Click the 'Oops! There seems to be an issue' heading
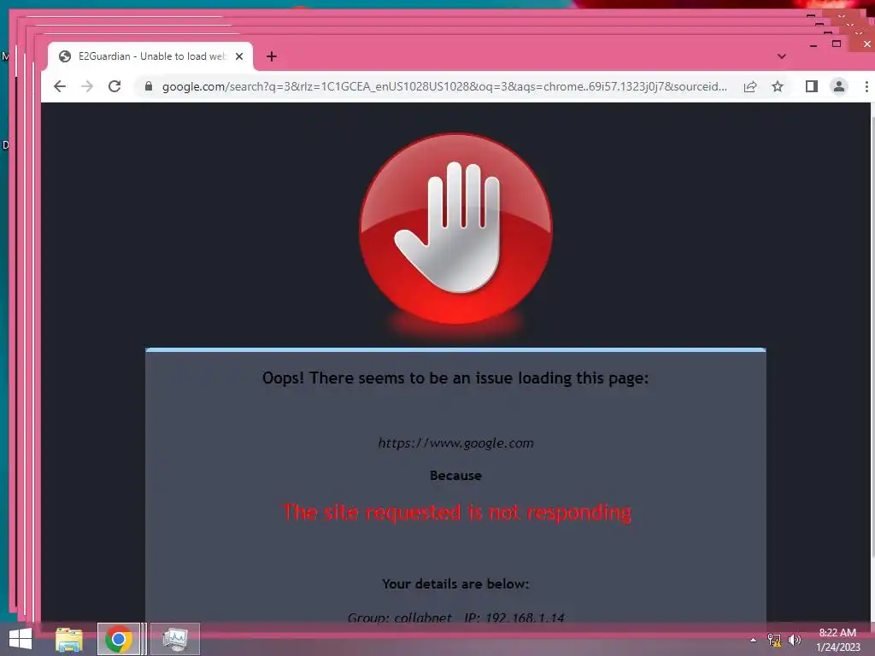The image size is (875, 656). tap(455, 378)
